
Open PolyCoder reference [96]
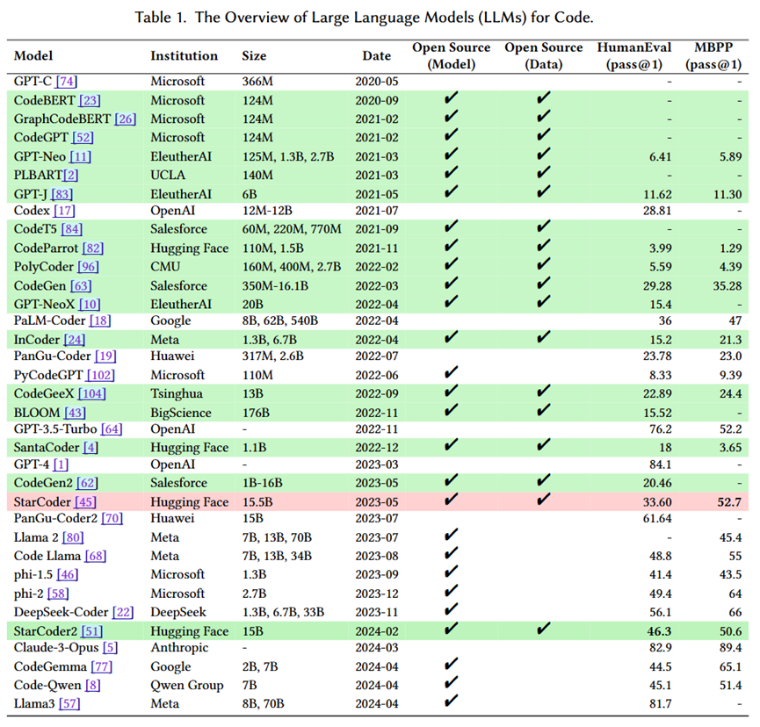click(88, 266)
